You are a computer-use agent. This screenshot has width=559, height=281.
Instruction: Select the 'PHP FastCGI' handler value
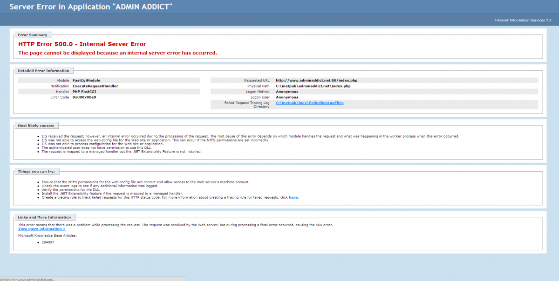84,91
